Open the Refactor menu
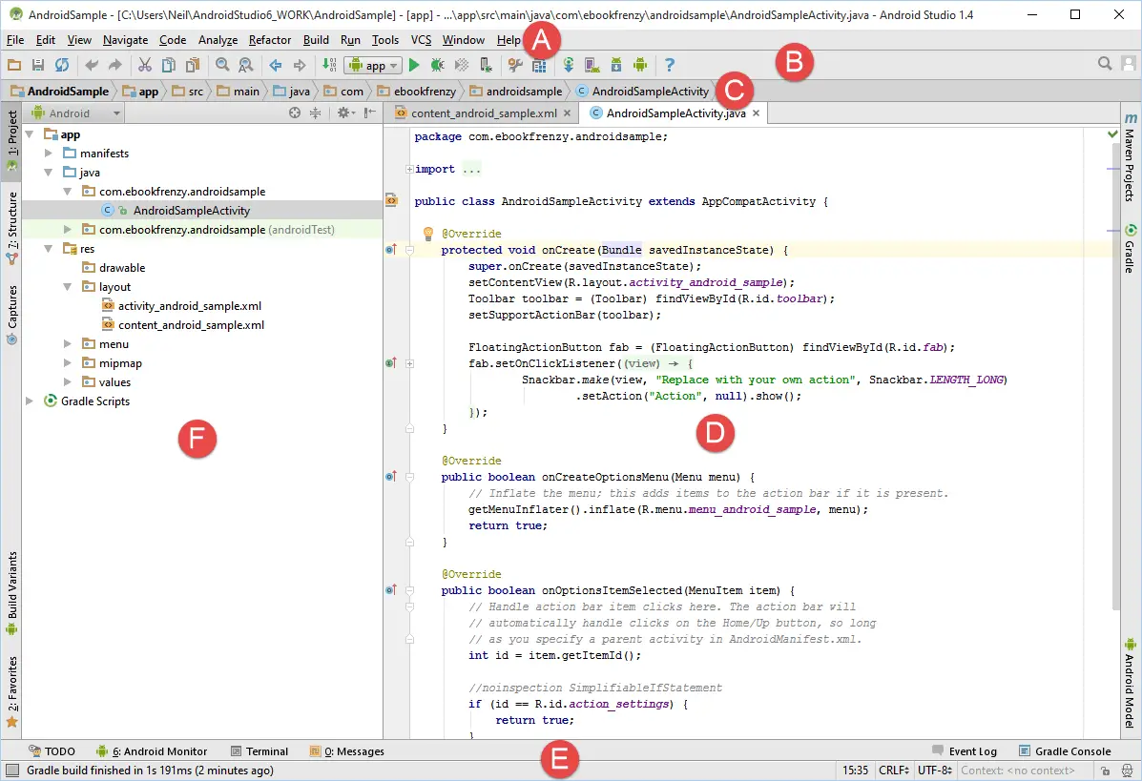This screenshot has width=1142, height=781. [x=270, y=40]
